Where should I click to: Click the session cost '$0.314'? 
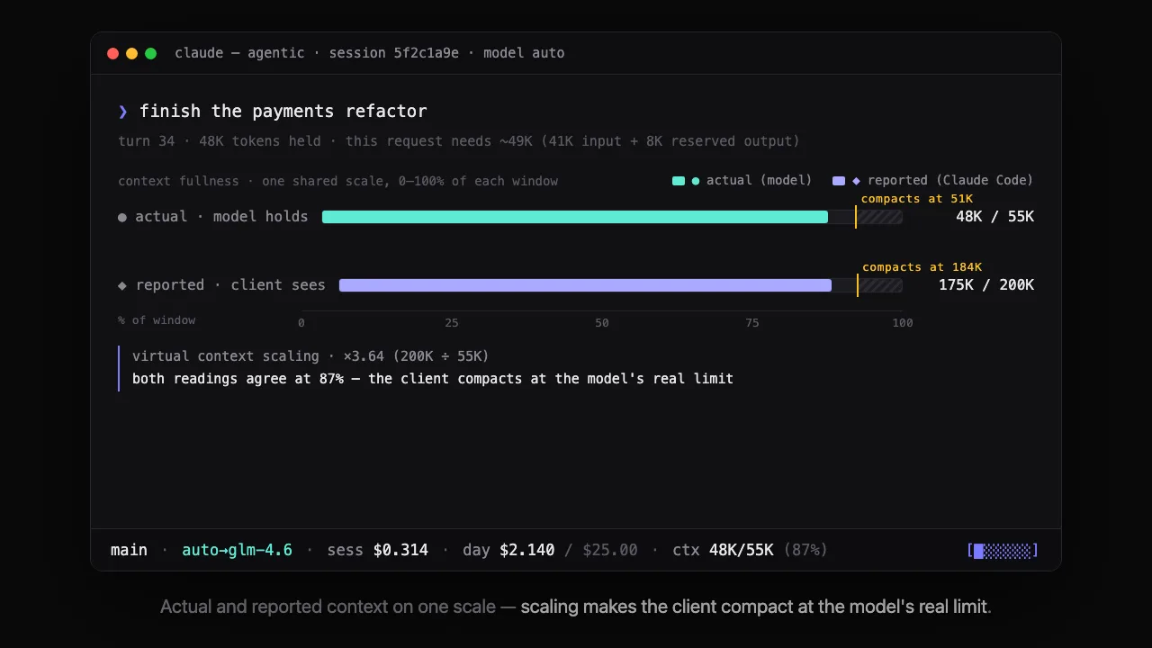(x=400, y=550)
